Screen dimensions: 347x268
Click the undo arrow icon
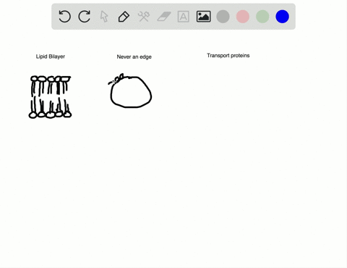coord(64,17)
